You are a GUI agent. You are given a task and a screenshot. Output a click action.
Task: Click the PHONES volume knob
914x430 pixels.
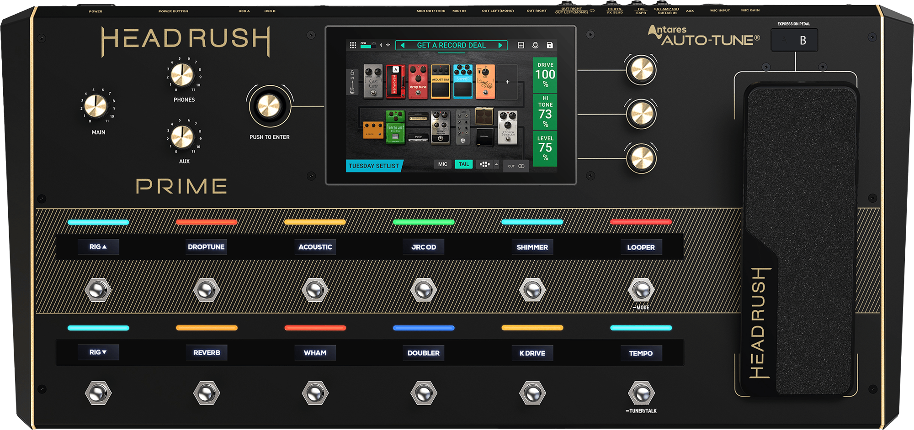182,74
